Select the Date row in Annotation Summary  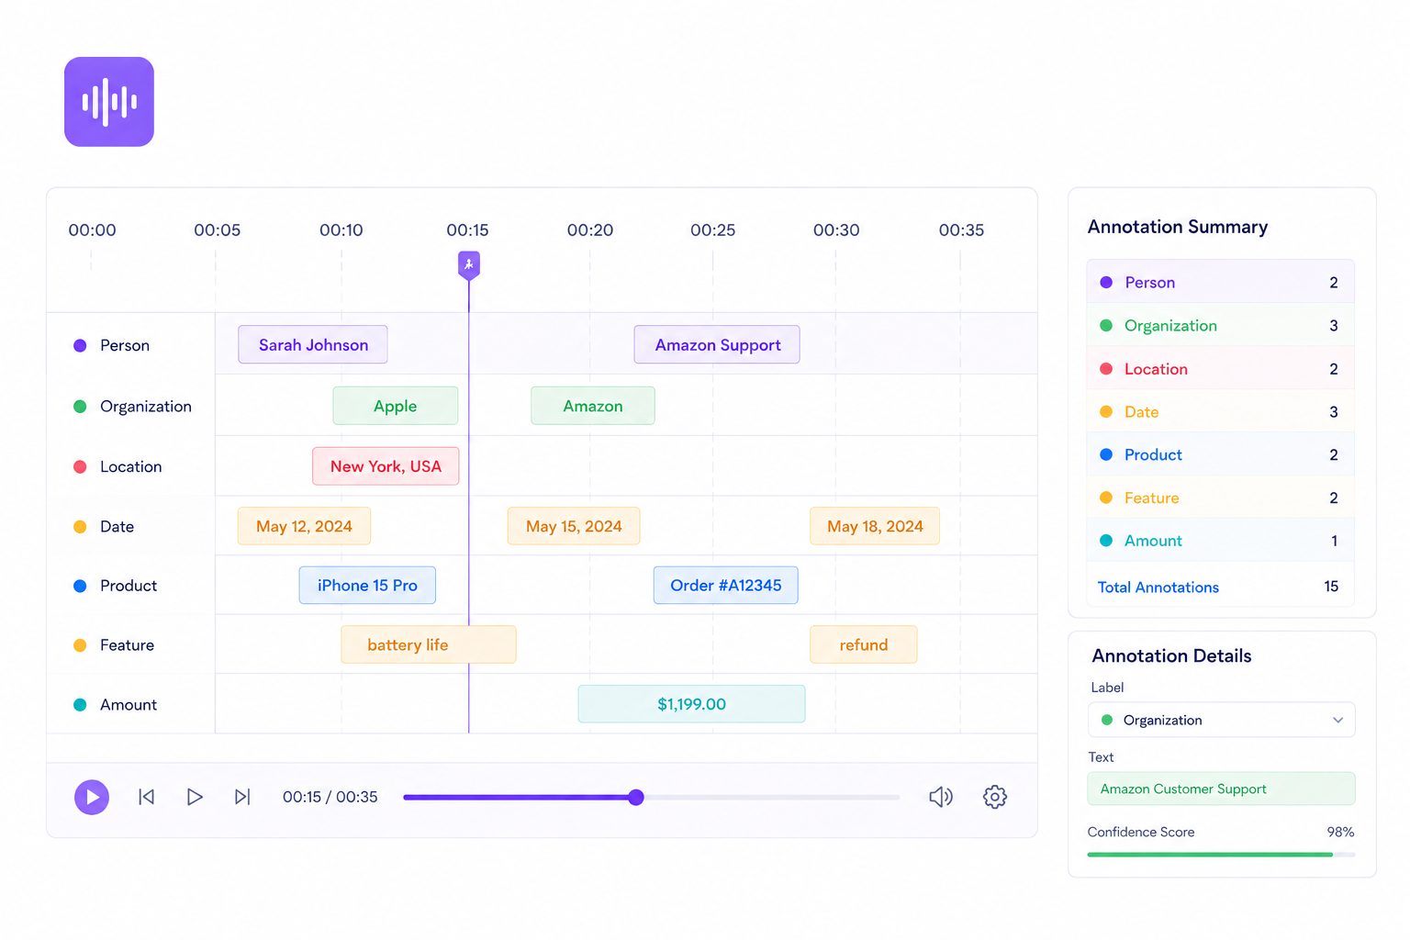[1221, 411]
